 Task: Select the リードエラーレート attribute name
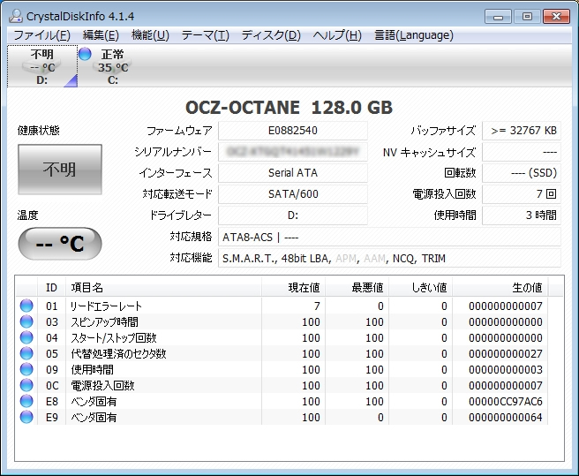point(106,306)
